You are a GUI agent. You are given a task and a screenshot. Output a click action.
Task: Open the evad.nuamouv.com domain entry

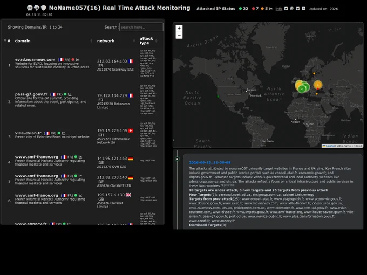[x=35, y=60]
